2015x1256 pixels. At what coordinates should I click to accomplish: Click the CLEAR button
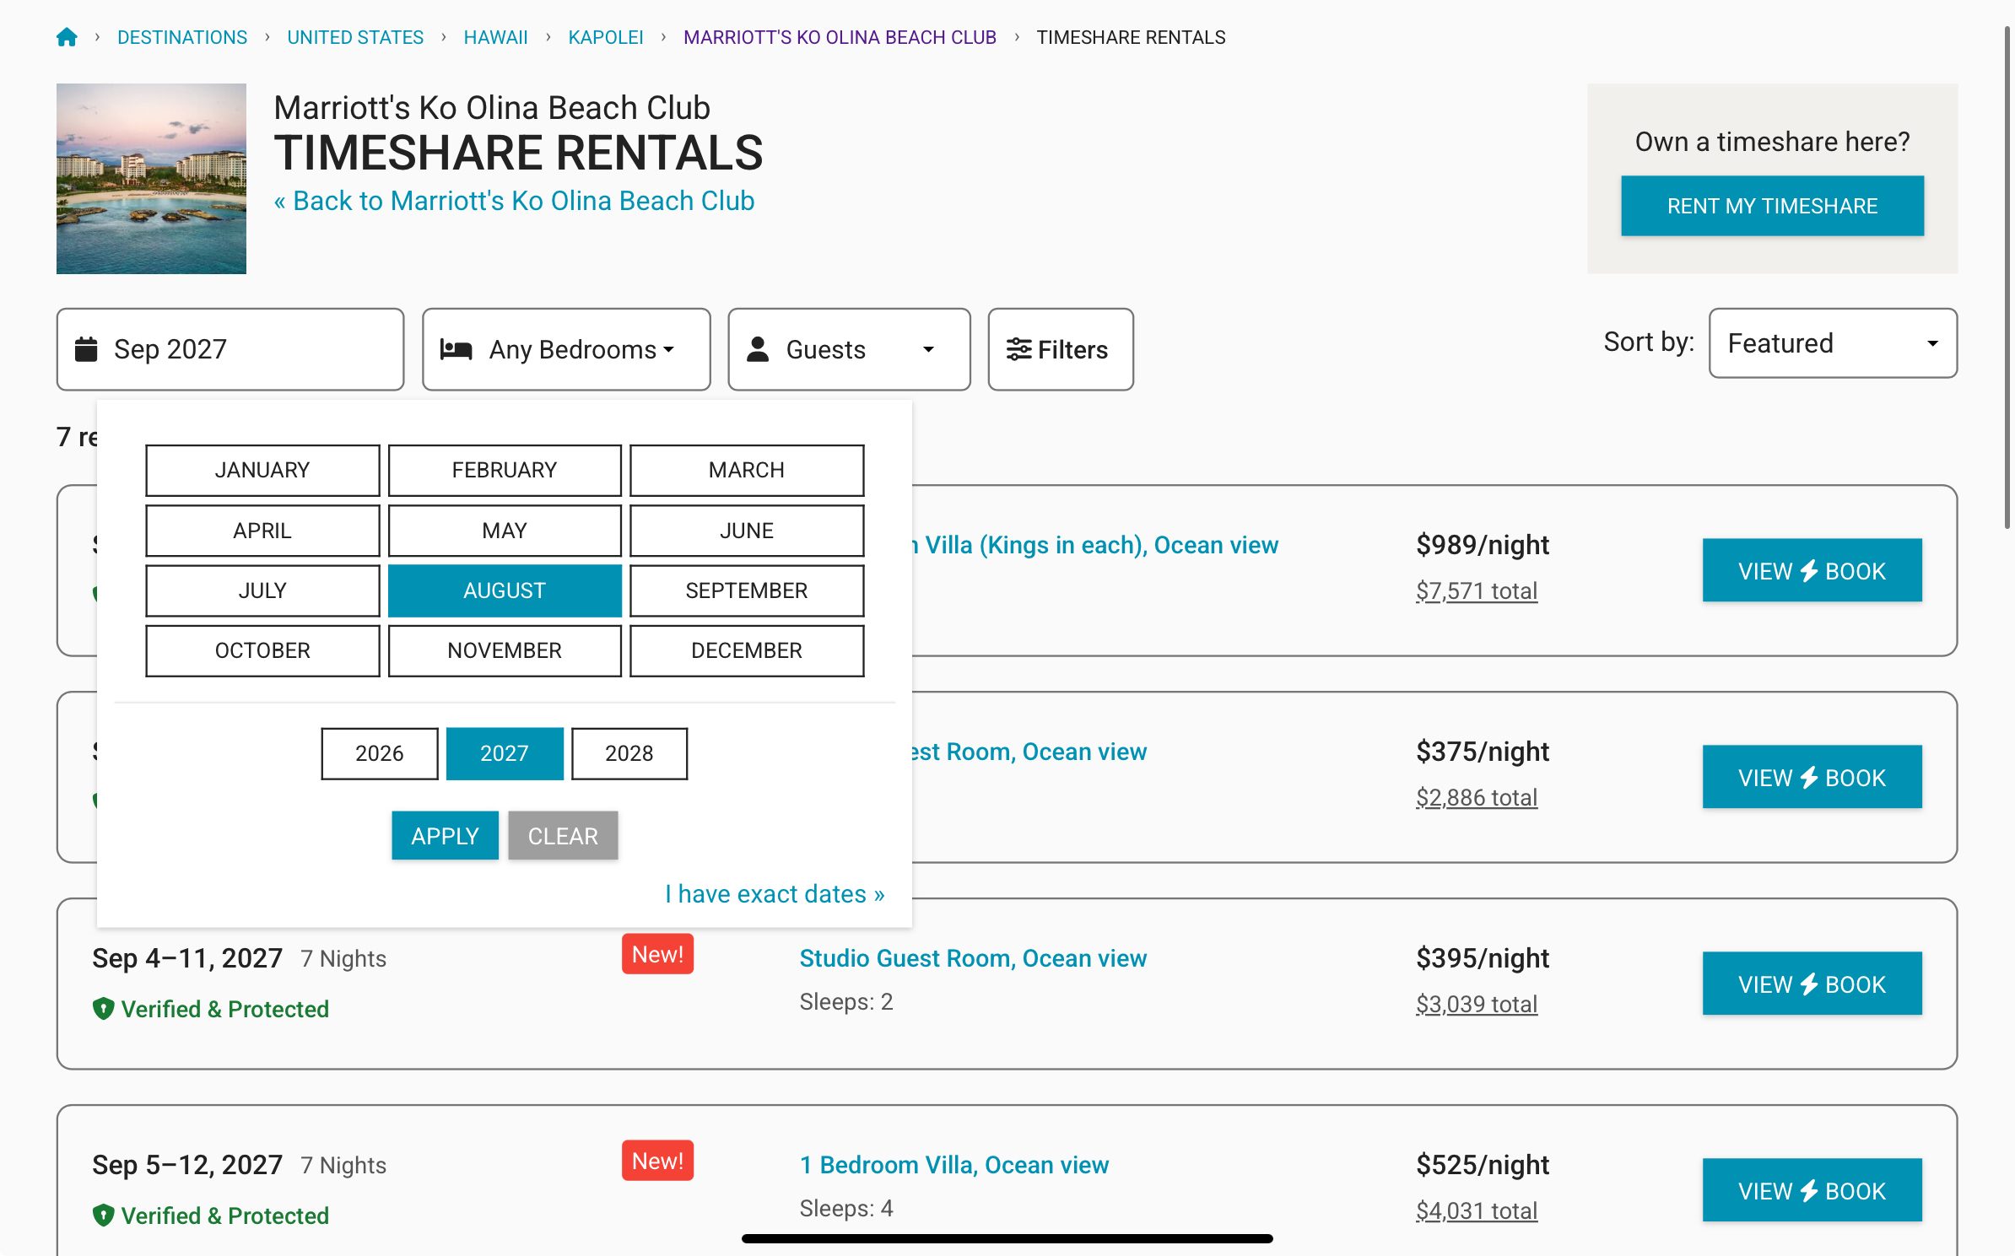[x=563, y=835]
